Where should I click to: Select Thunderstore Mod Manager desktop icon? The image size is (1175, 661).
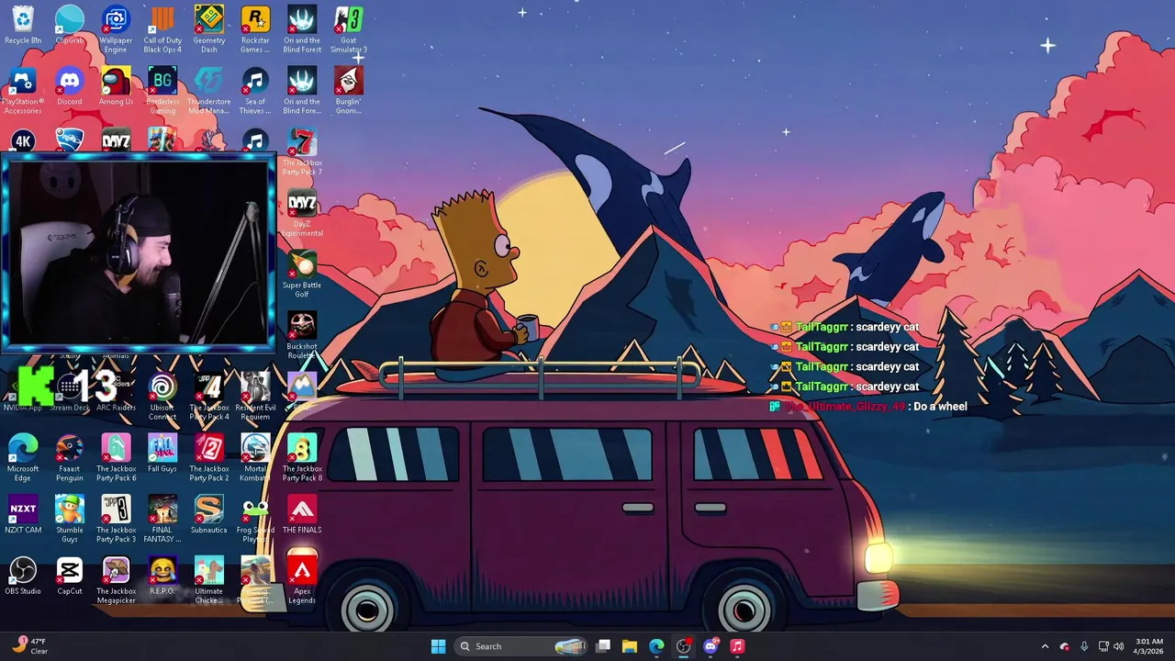208,91
